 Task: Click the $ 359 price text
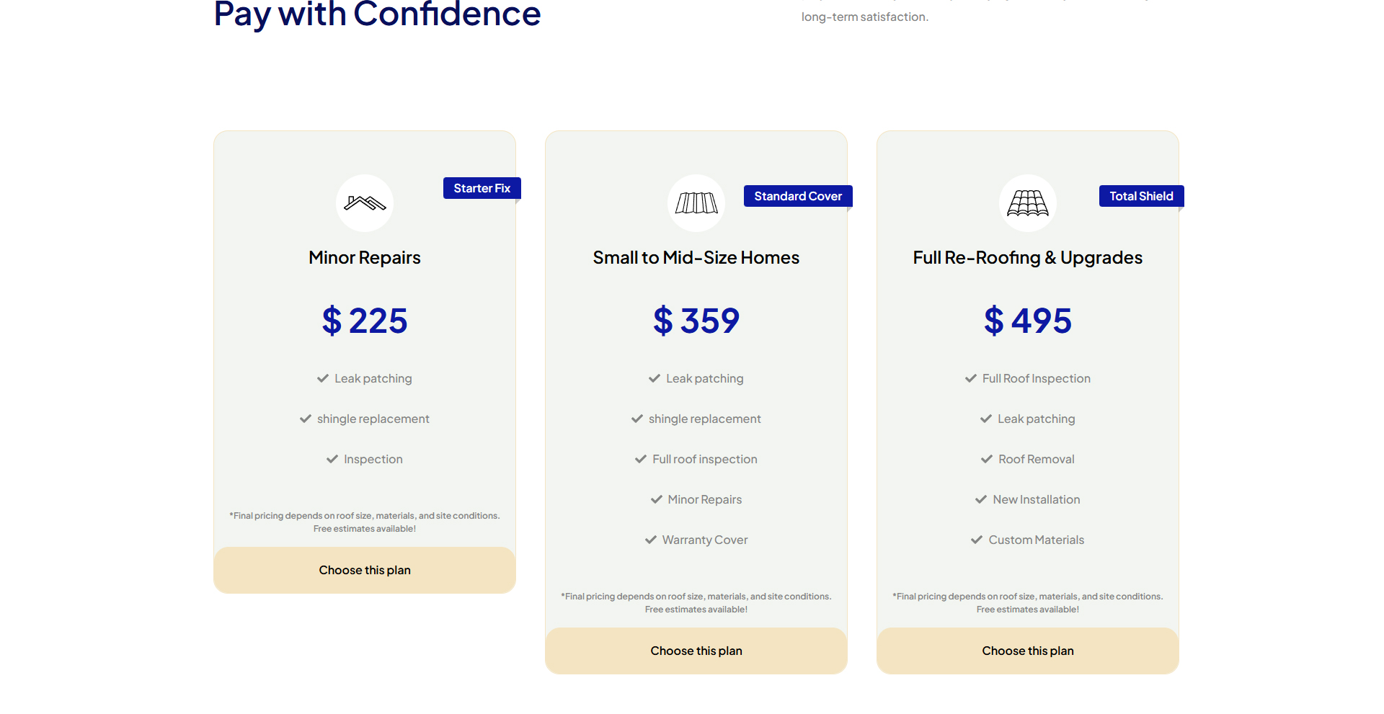pos(696,321)
